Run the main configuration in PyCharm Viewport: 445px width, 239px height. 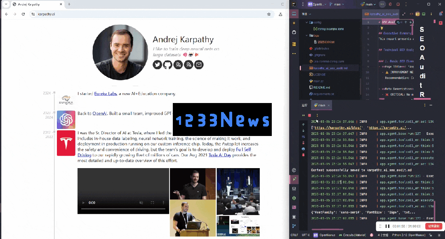(382, 4)
